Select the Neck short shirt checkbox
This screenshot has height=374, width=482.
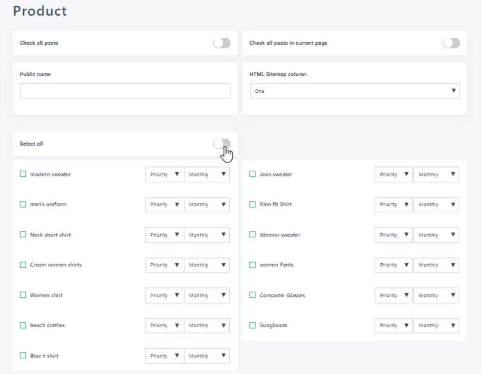click(23, 235)
